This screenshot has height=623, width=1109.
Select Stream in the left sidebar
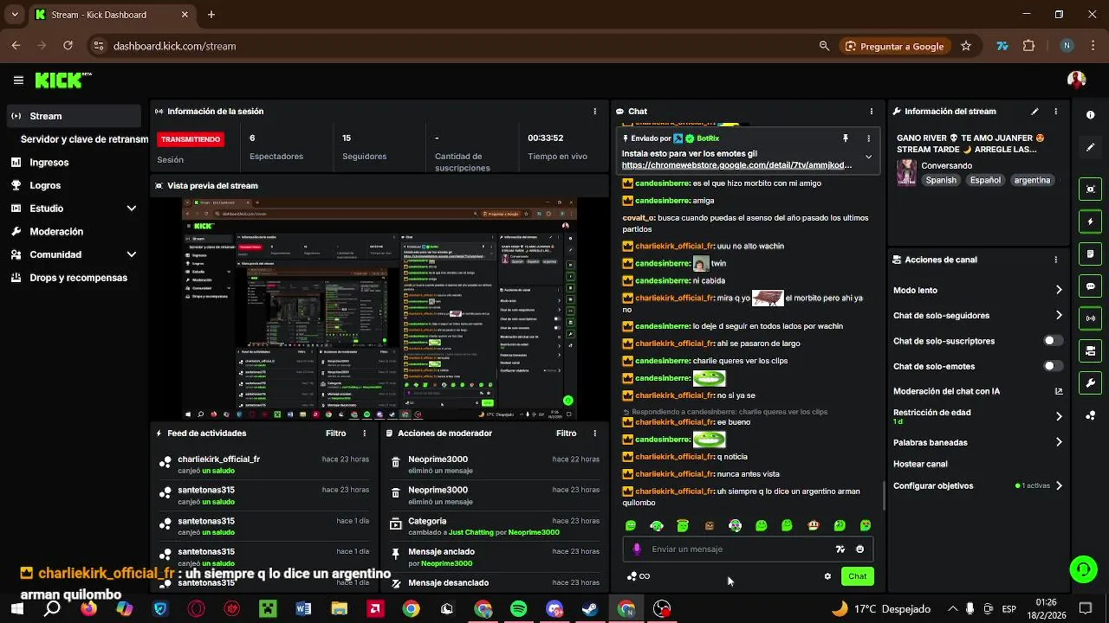point(74,116)
